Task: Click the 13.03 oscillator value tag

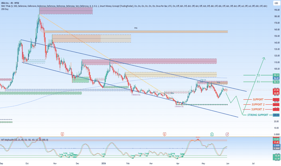Action: [x=276, y=139]
